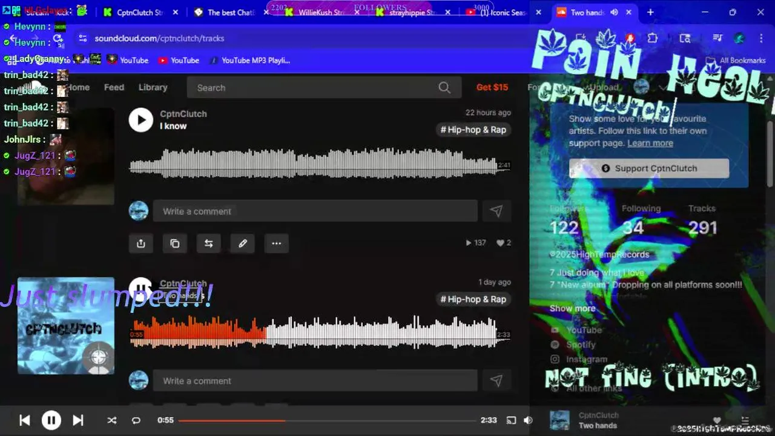The image size is (775, 436).
Task: Open Hip-hop & Rap tag on "Two hands"
Action: coord(473,299)
